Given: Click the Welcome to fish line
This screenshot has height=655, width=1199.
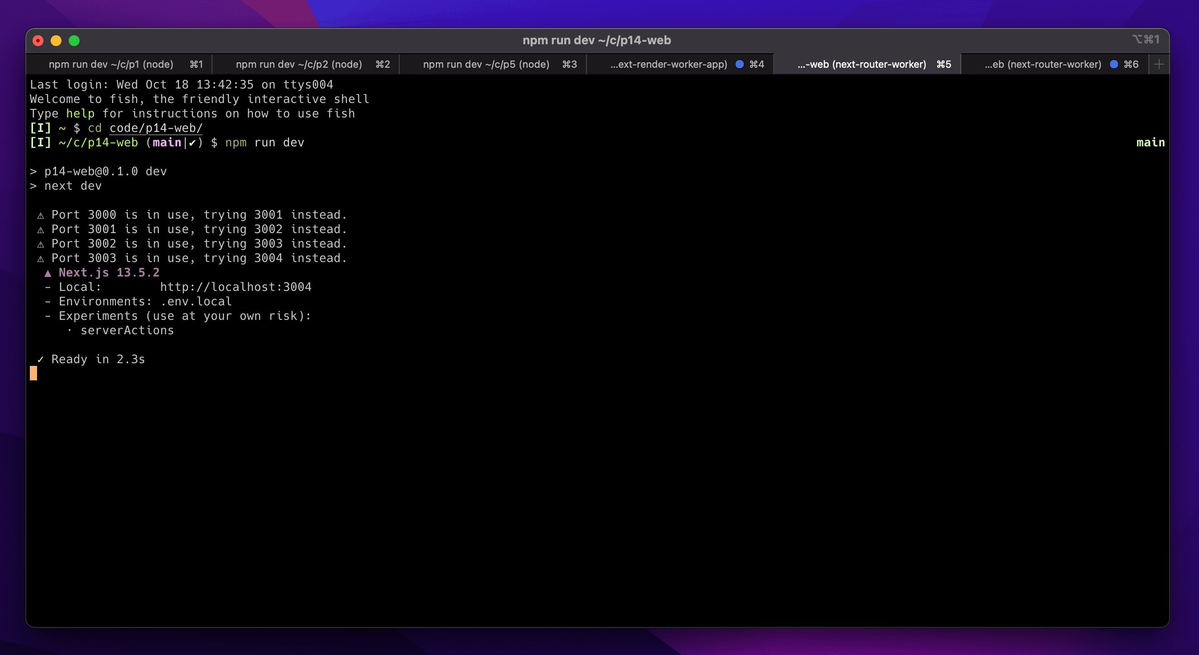Looking at the screenshot, I should (199, 99).
